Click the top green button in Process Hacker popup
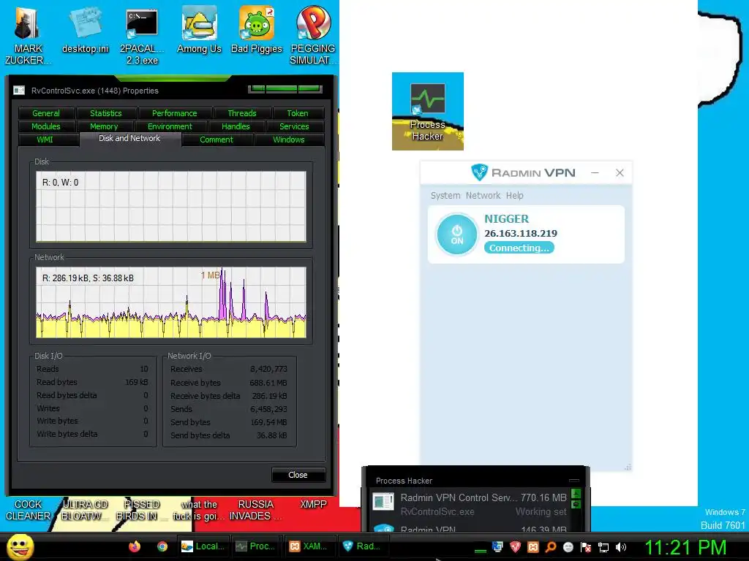Viewport: 749px width, 561px height. pos(576,493)
